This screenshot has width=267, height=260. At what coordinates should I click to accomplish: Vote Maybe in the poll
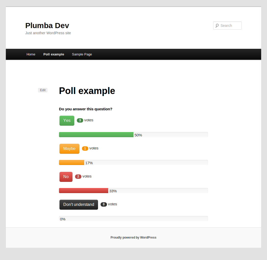(69, 149)
